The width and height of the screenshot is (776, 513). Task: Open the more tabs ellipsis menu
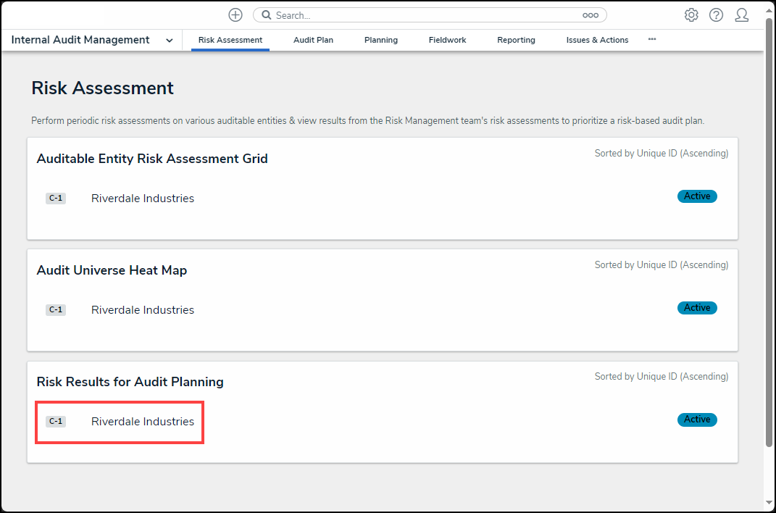coord(652,40)
